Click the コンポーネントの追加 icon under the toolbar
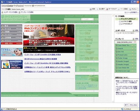Viewport: 140px width, 111px height. 2,12
